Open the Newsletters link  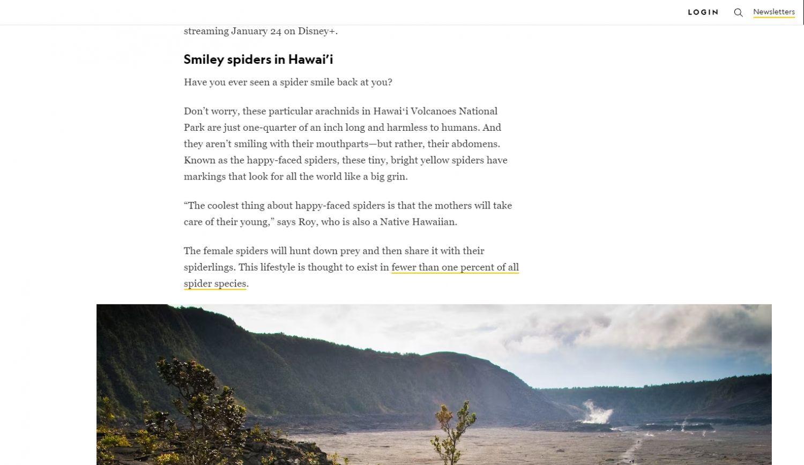point(774,12)
